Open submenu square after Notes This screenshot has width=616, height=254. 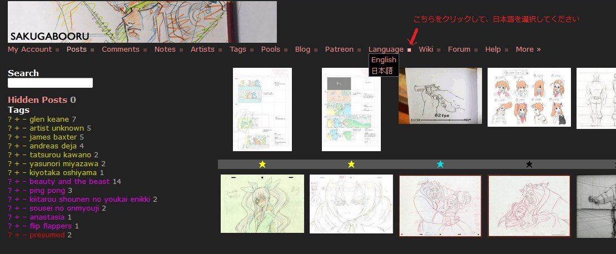tap(181, 50)
